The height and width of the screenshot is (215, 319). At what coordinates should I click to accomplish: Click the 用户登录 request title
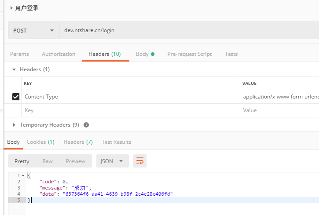coord(27,8)
